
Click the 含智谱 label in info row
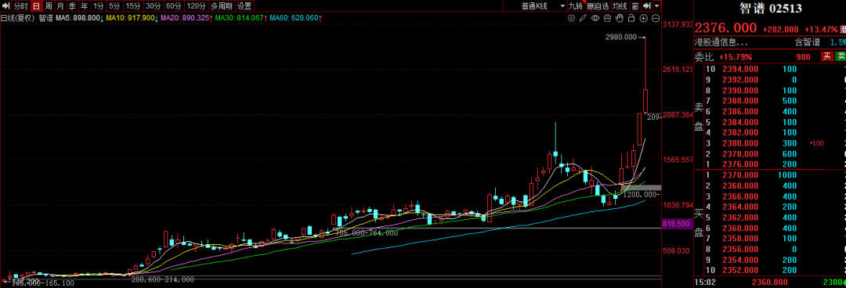pos(807,42)
